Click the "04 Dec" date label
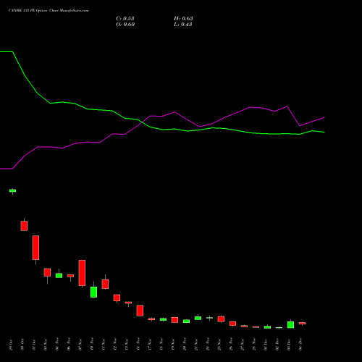 300,345
